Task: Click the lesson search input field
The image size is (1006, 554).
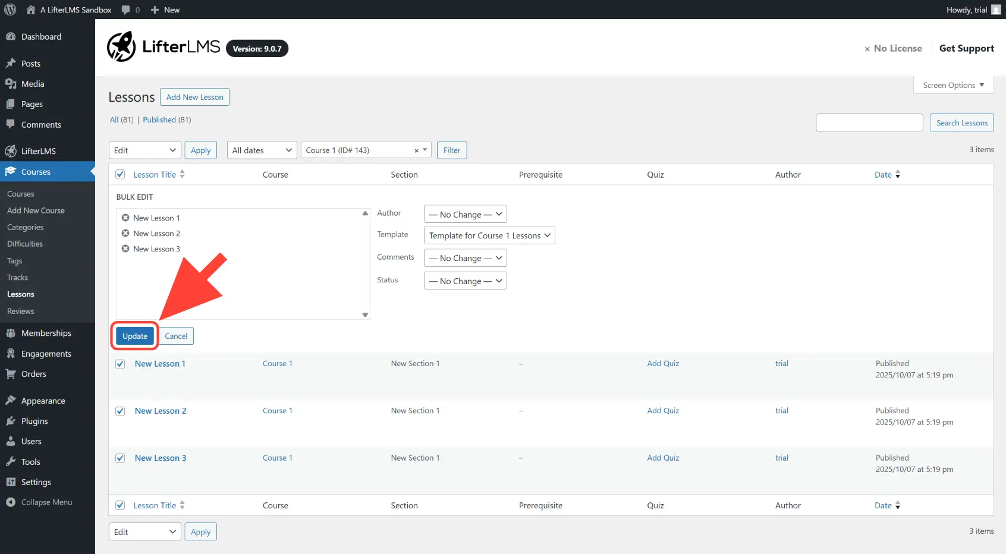Action: (x=869, y=122)
